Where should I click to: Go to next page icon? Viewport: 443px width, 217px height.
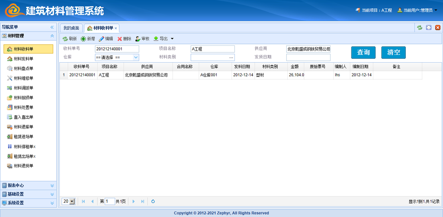[134, 201]
